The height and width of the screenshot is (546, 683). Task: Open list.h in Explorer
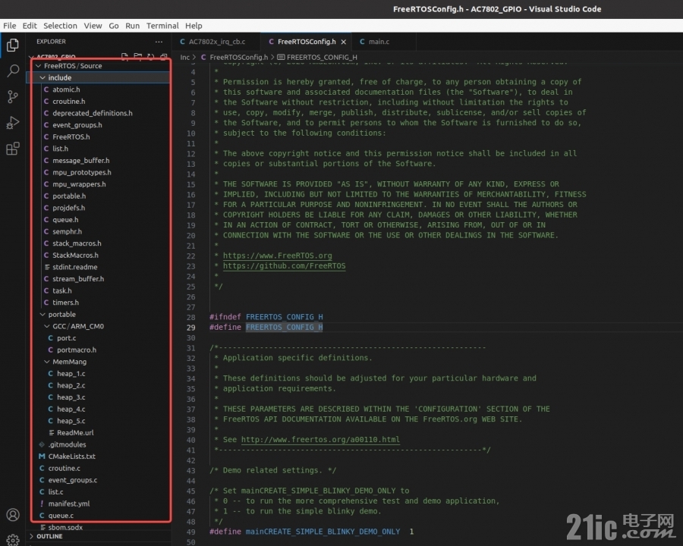pos(60,149)
